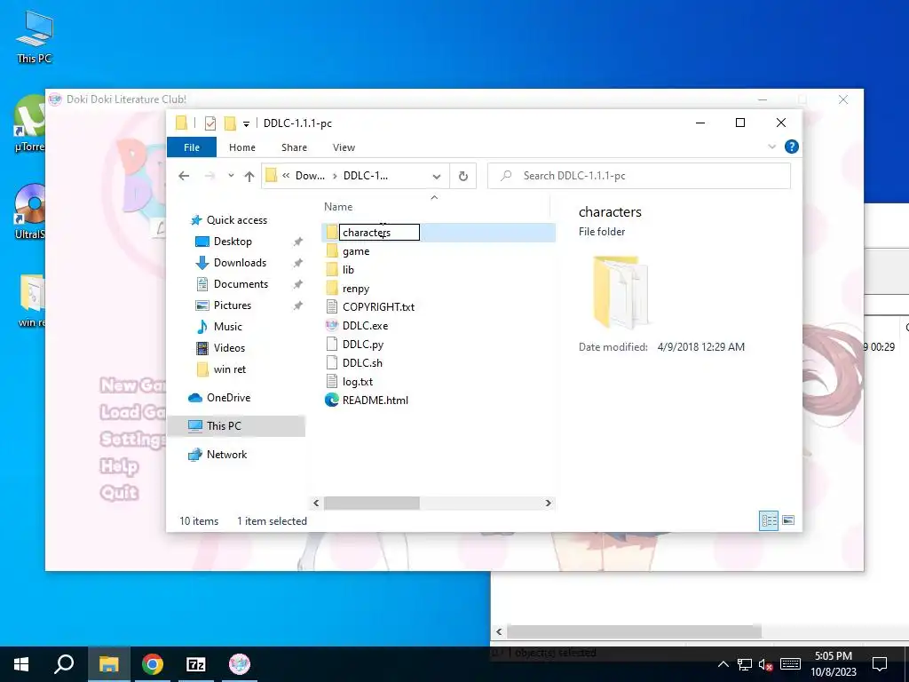Select the log.txt file

(x=357, y=382)
